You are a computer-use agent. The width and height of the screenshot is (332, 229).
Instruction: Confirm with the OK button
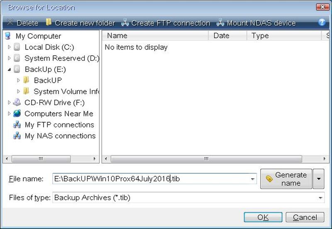click(x=263, y=217)
